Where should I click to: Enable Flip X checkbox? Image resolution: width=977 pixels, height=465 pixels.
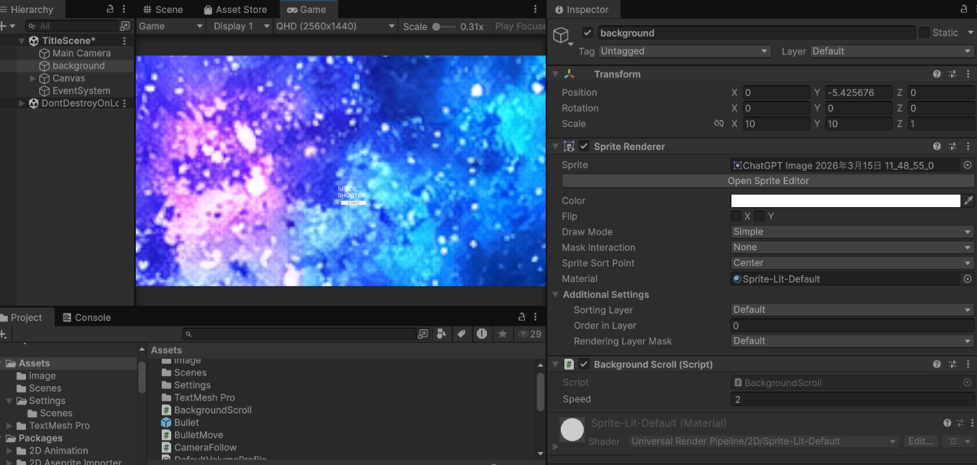(736, 217)
